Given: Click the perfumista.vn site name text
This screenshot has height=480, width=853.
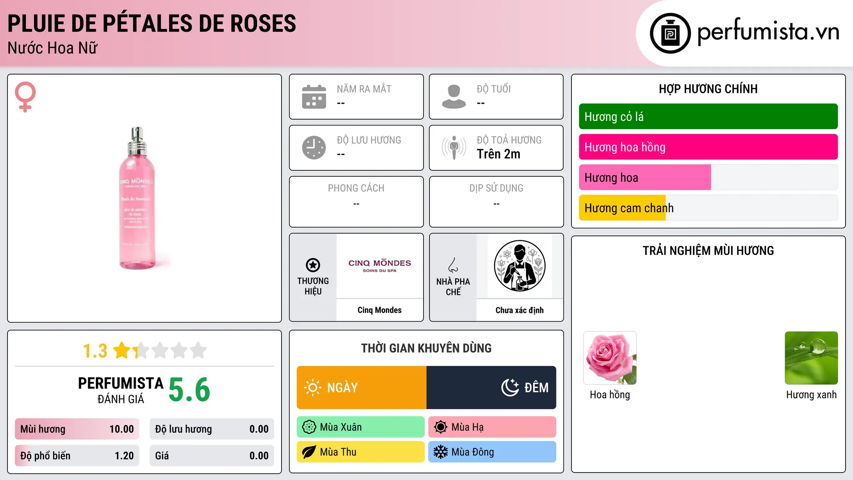Looking at the screenshot, I should [x=768, y=32].
